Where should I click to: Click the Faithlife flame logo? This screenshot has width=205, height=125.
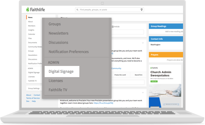[28, 10]
